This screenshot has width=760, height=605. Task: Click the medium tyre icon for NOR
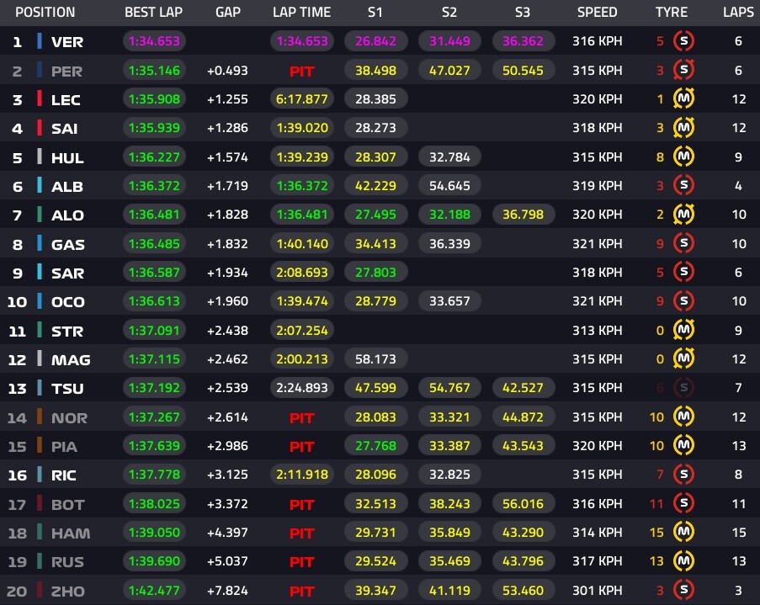[x=684, y=417]
